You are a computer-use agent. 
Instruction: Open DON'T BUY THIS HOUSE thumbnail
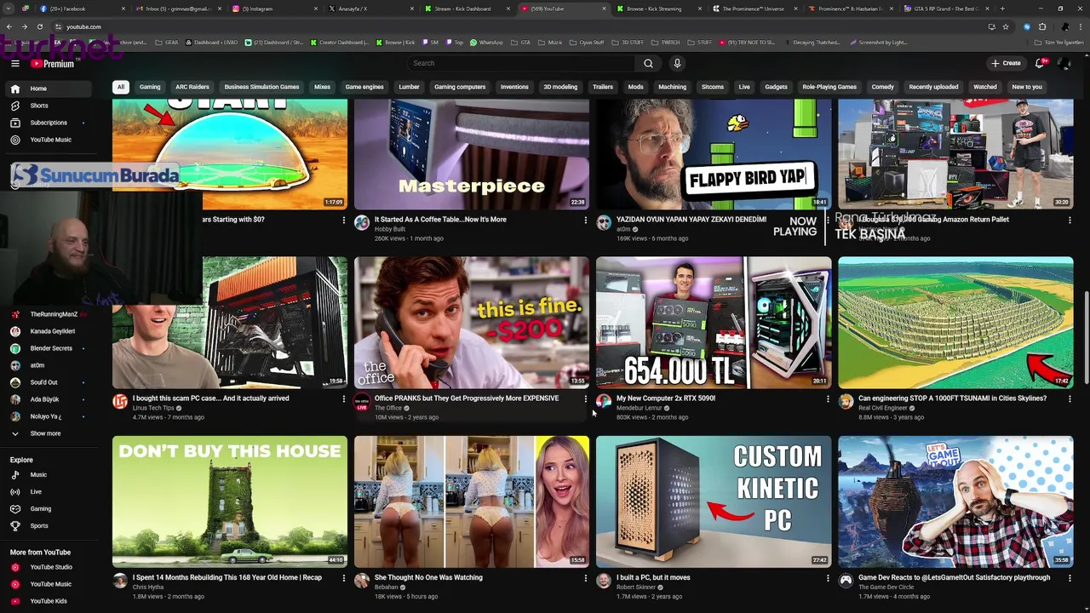click(230, 501)
